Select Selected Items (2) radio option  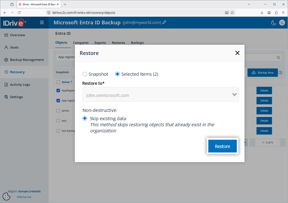tap(117, 74)
